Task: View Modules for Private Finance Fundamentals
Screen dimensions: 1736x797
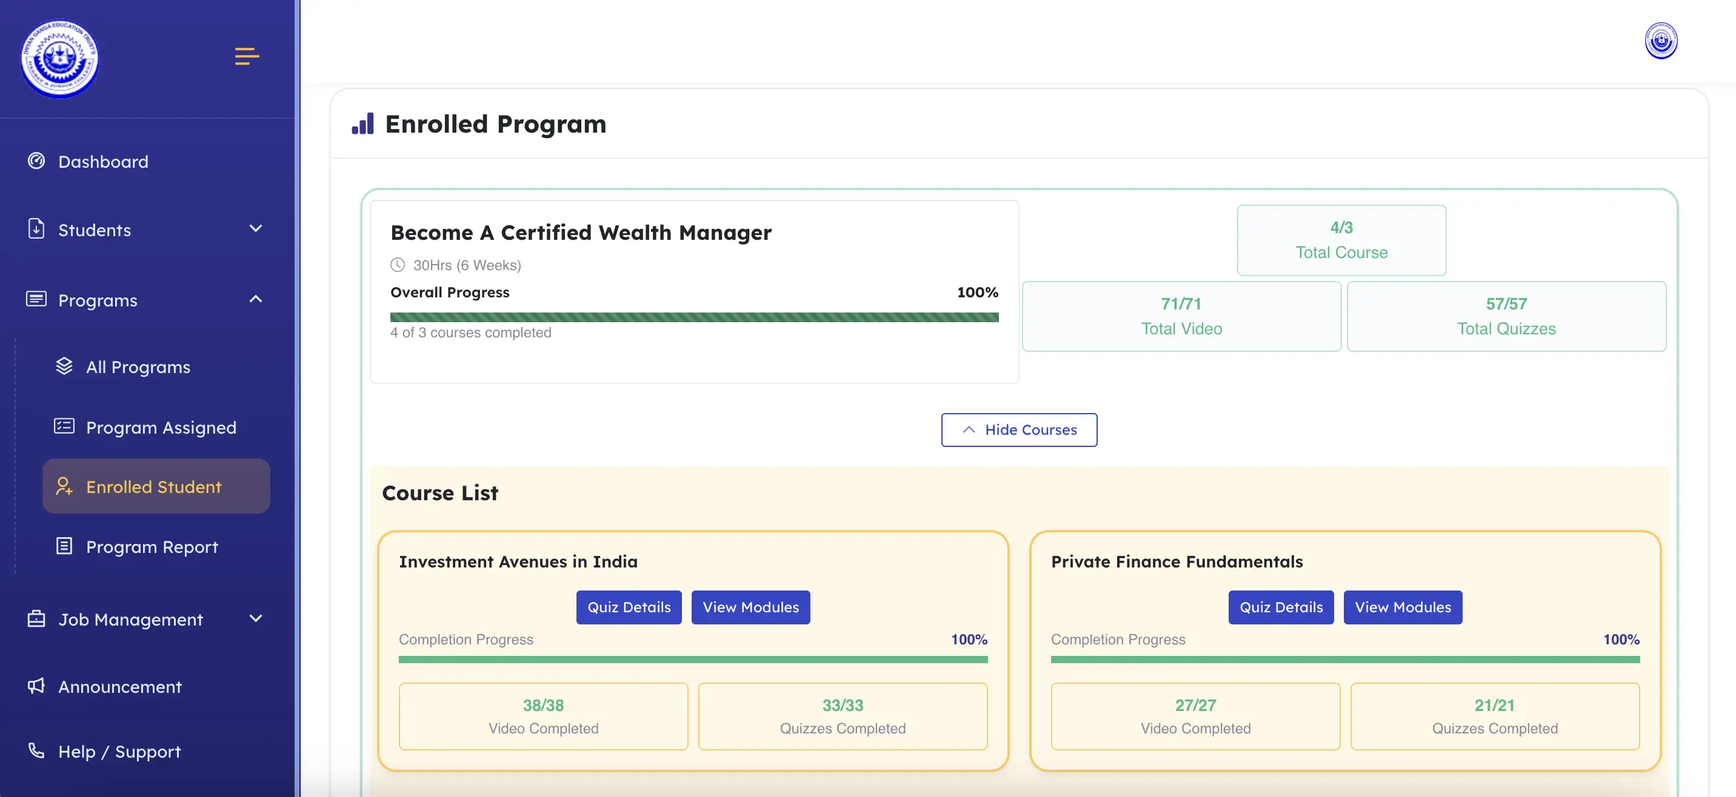Action: point(1403,607)
